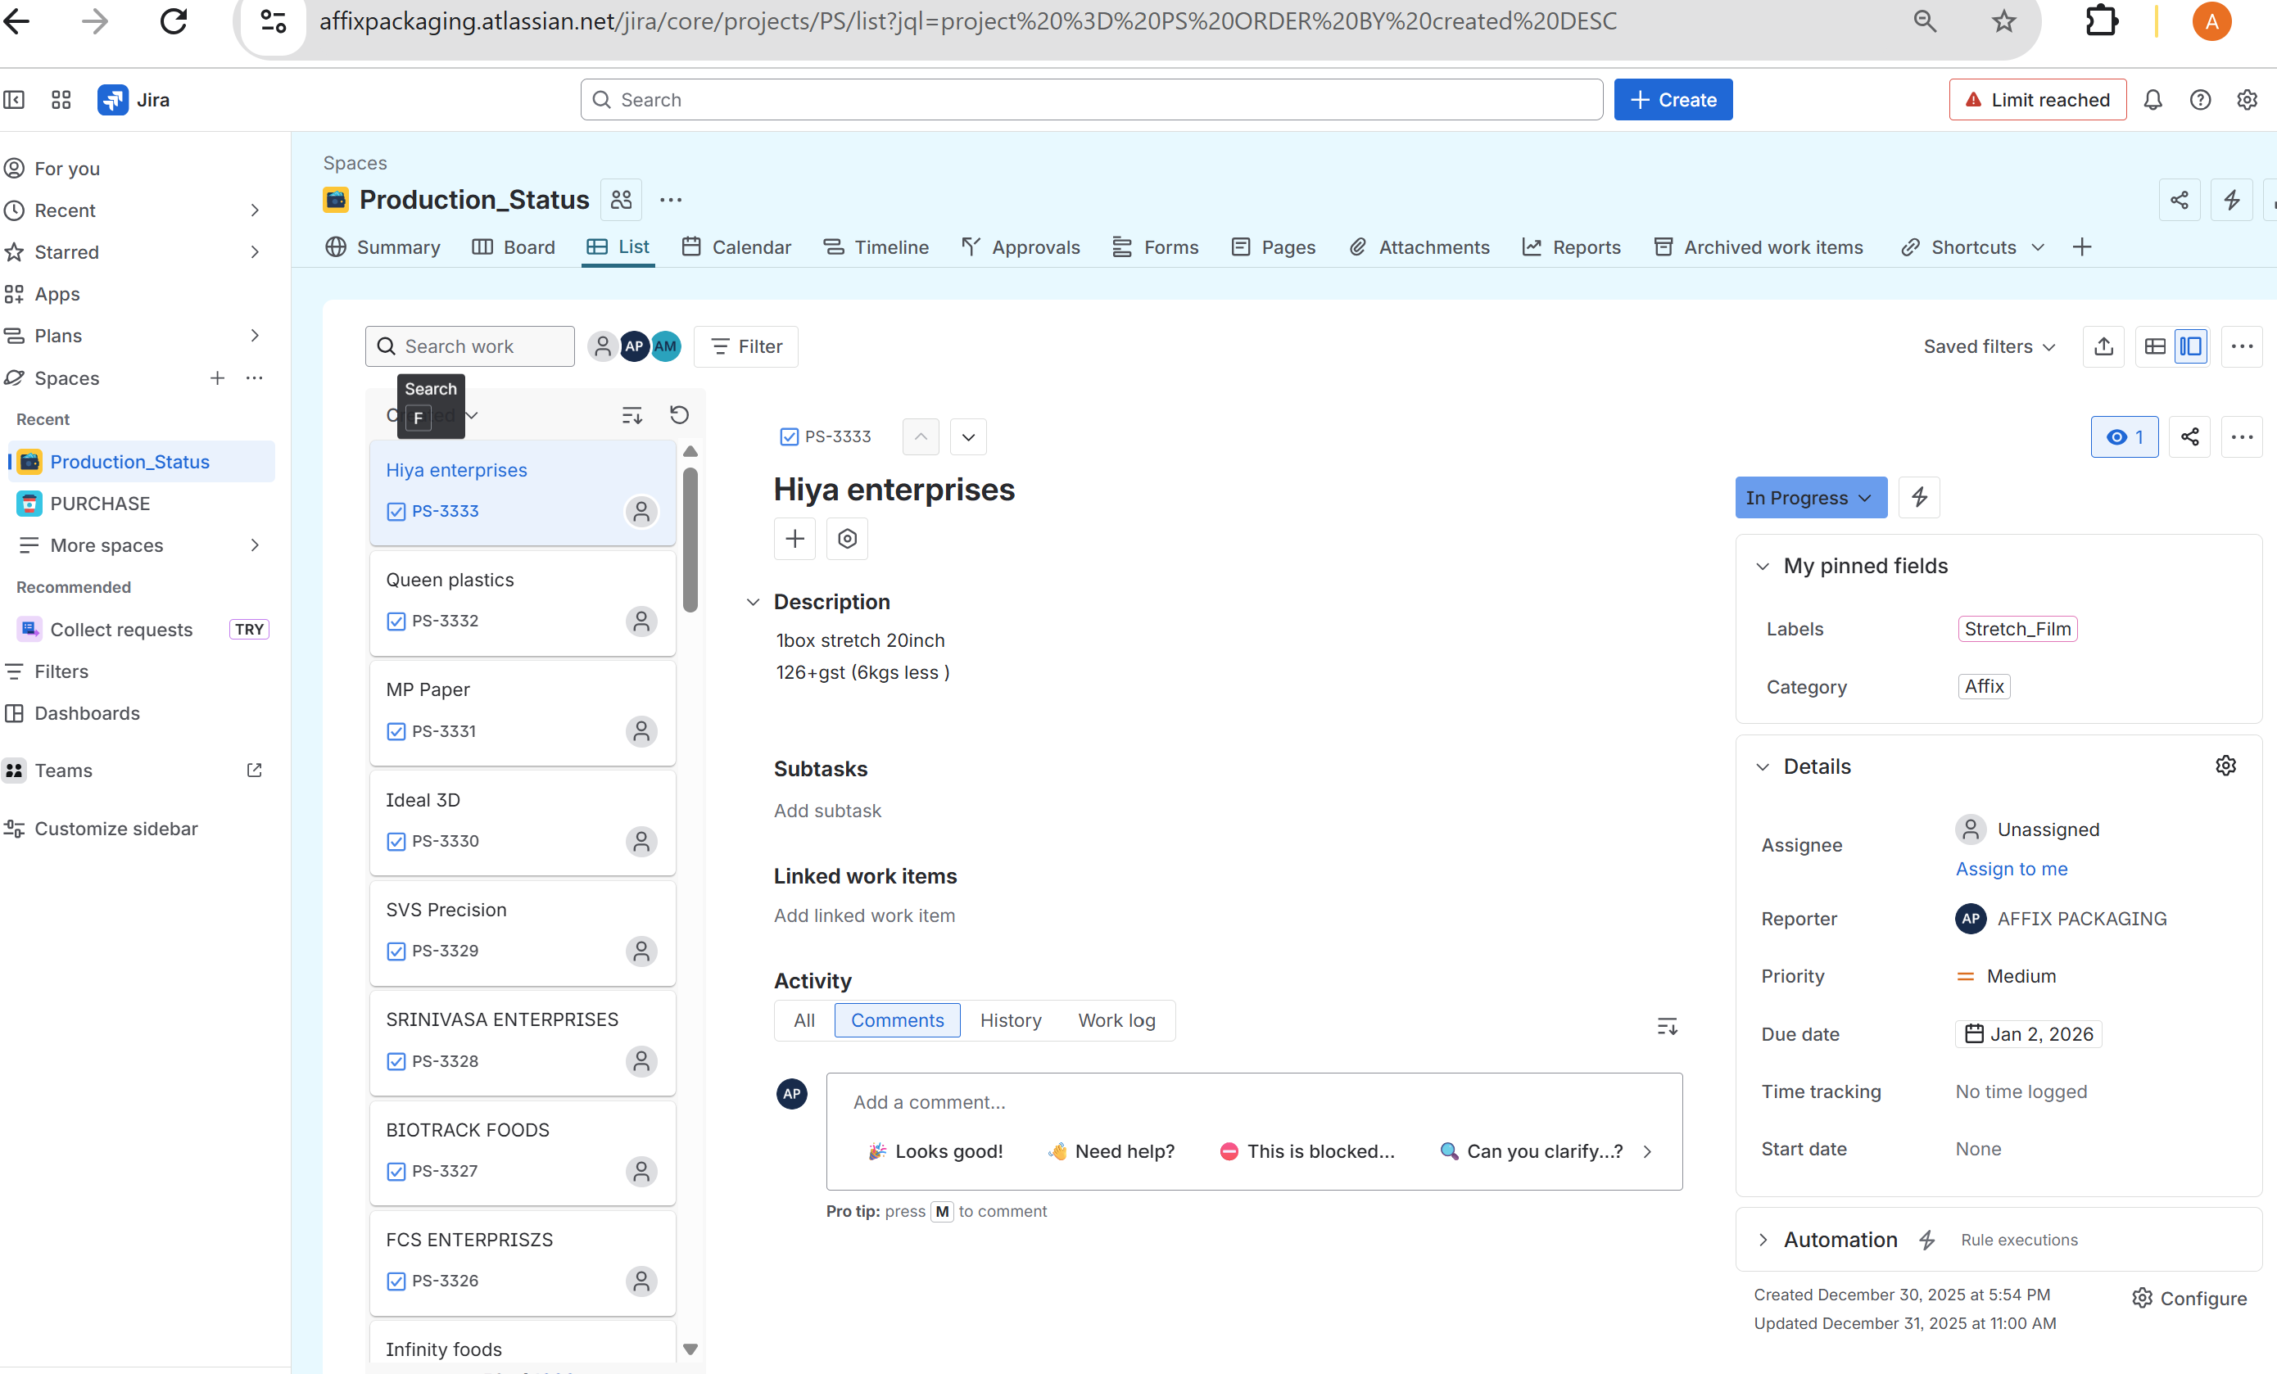Viewport: 2277px width, 1374px height.
Task: Click the Stretch_Film label chip
Action: (x=2017, y=629)
